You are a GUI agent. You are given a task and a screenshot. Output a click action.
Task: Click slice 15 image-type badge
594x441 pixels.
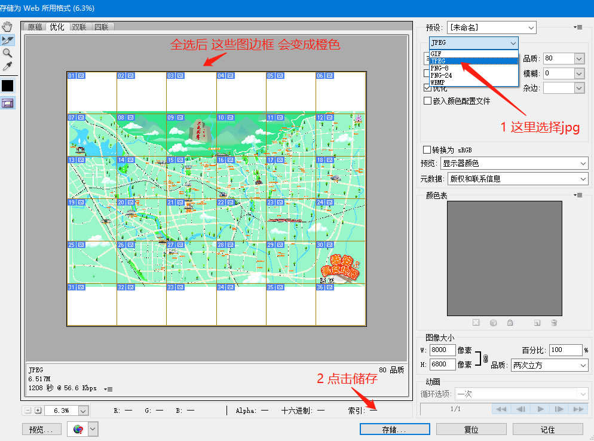(180, 160)
